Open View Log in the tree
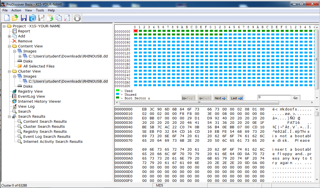Image resolution: width=320 pixels, height=188 pixels. pyautogui.click(x=26, y=106)
